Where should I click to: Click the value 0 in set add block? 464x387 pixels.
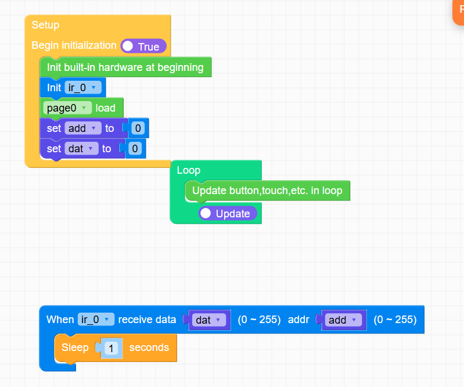[138, 128]
